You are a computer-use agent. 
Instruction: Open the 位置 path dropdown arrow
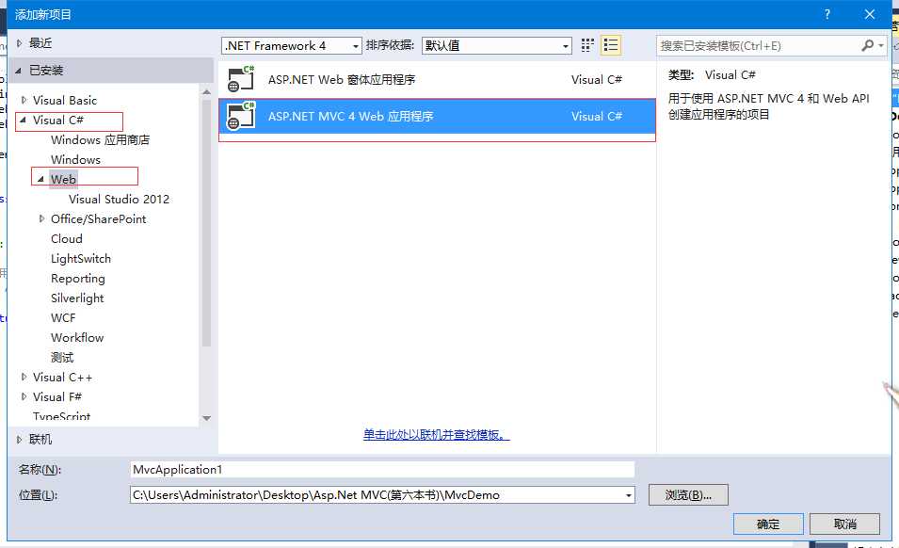pos(629,495)
